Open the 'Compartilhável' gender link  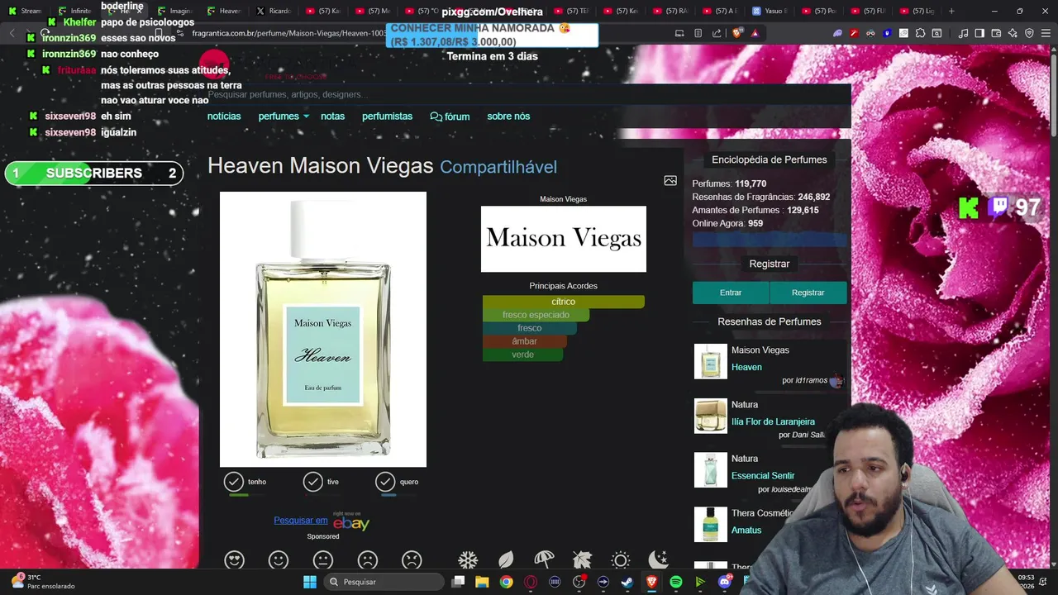(x=498, y=167)
